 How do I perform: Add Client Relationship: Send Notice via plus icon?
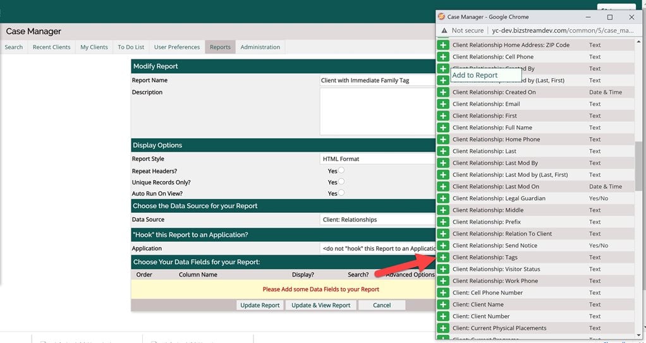pos(443,246)
